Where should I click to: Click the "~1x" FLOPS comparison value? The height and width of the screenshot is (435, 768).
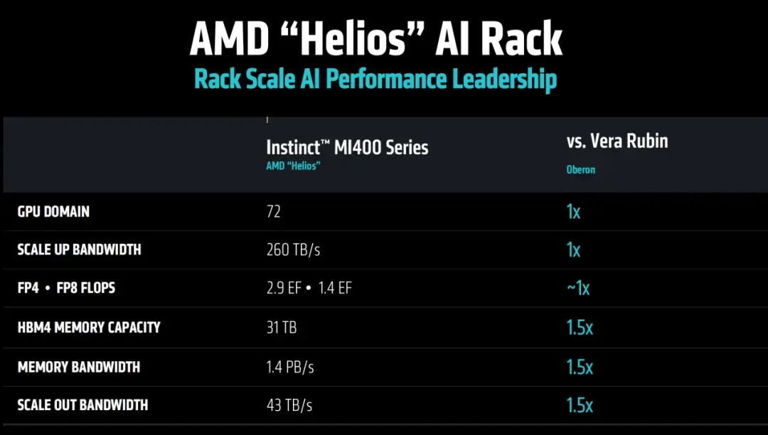click(x=577, y=288)
